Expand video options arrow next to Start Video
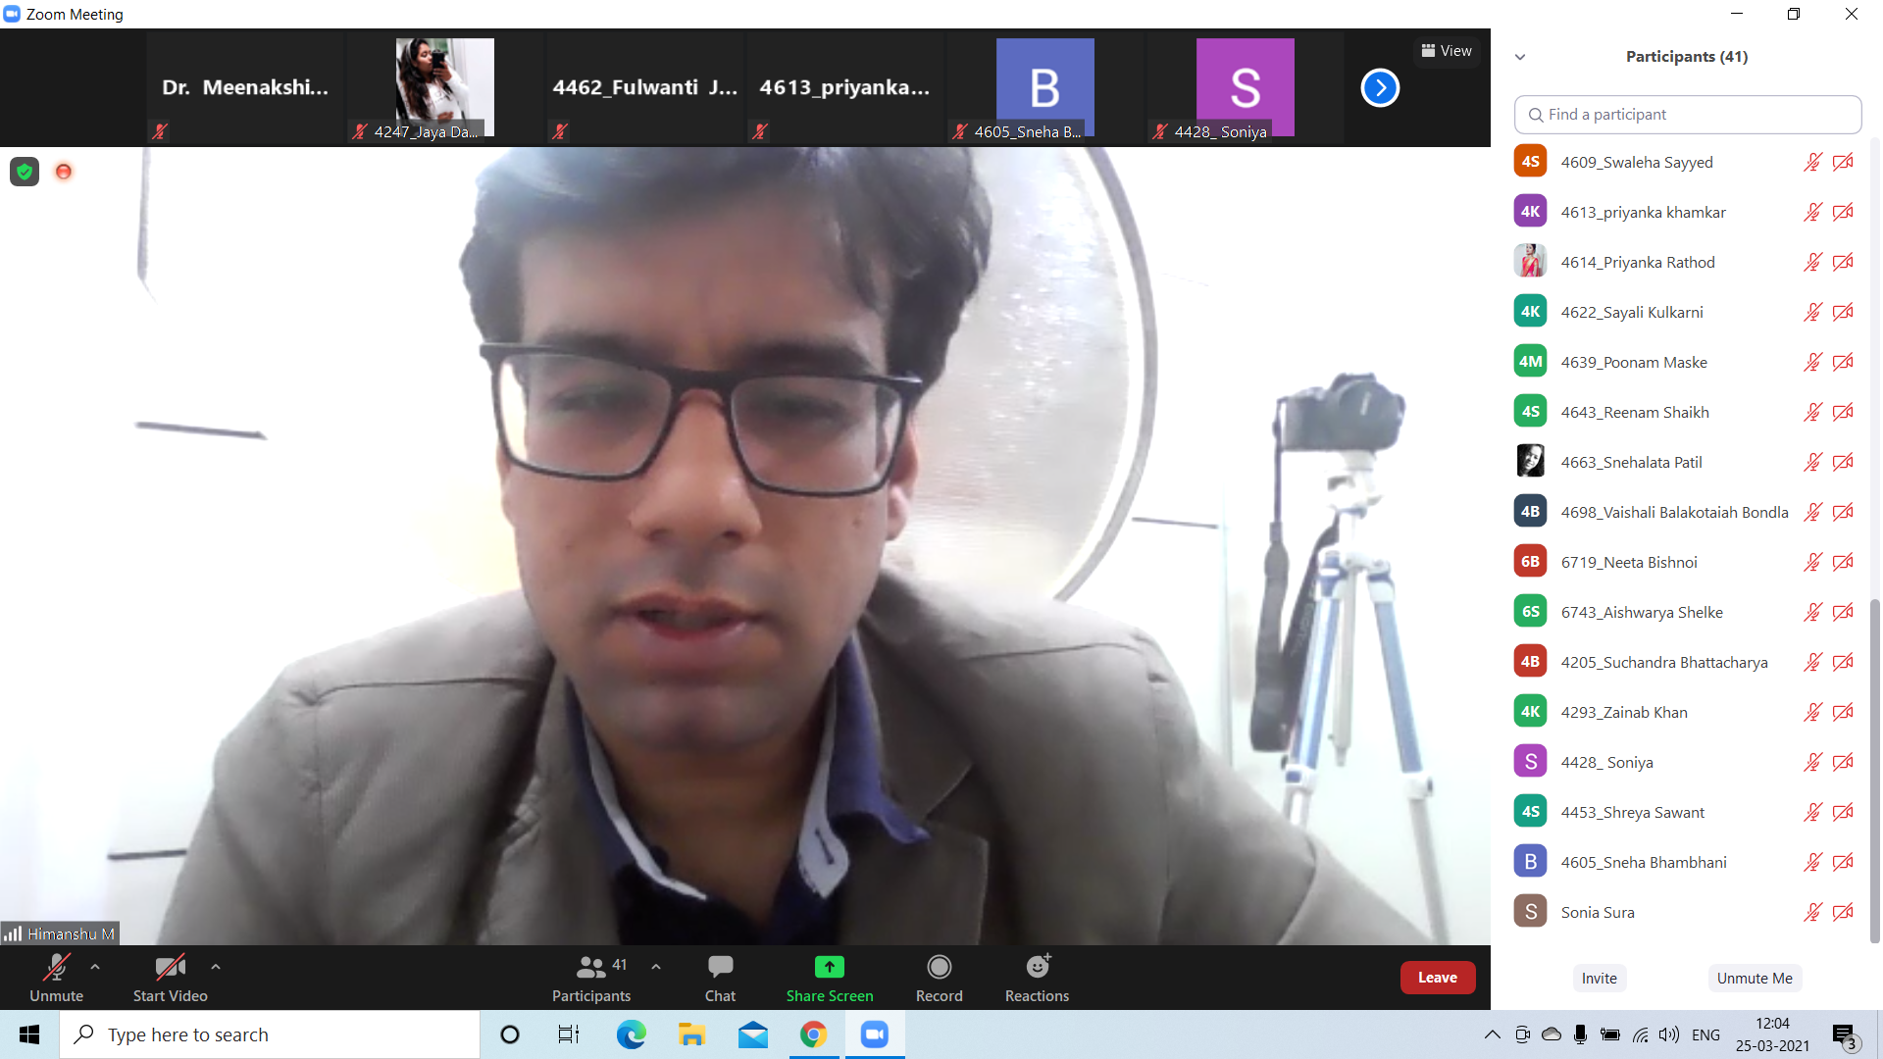This screenshot has width=1883, height=1059. [x=216, y=967]
